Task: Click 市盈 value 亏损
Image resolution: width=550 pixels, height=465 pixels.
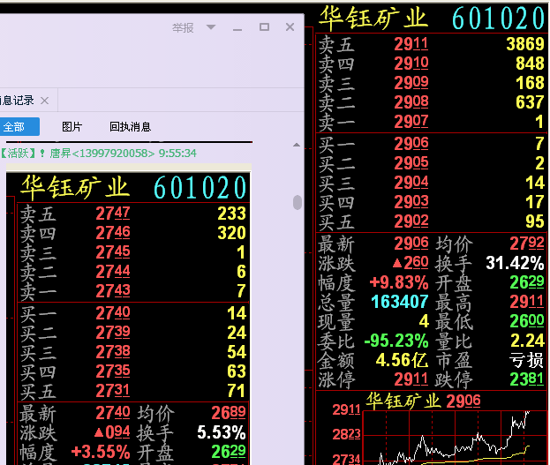Action: tap(526, 360)
